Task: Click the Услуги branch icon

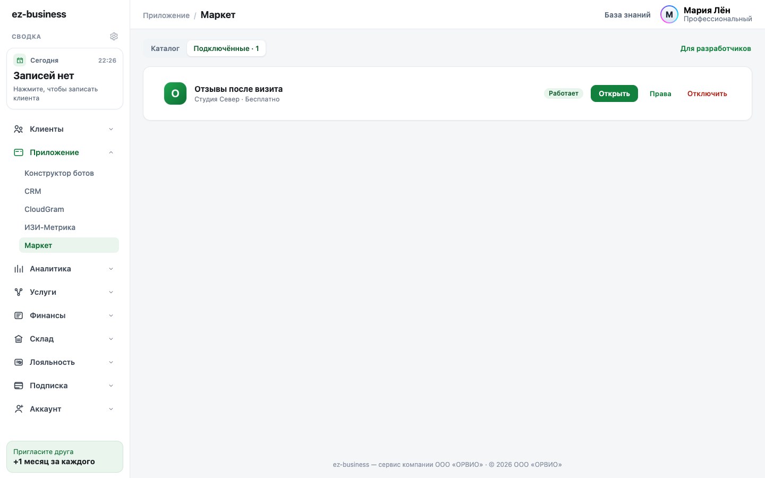Action: pyautogui.click(x=19, y=292)
